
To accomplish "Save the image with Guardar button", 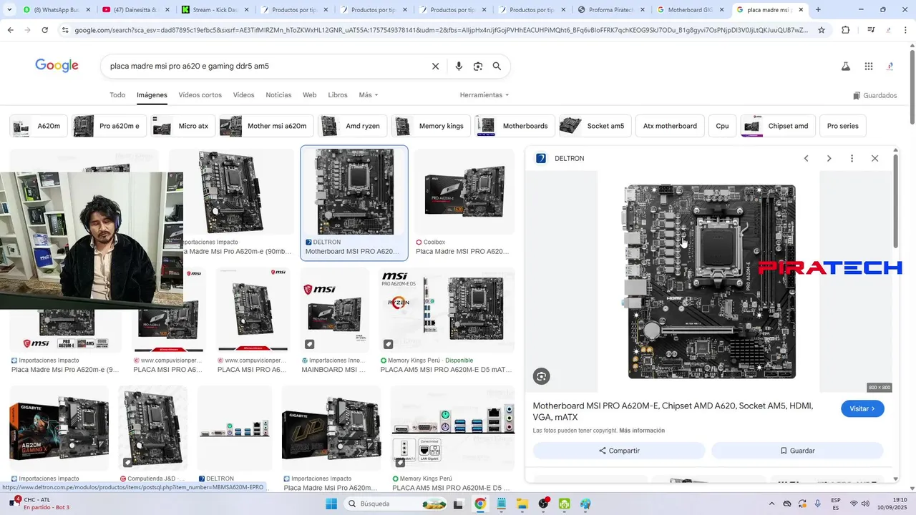I will 797,451.
